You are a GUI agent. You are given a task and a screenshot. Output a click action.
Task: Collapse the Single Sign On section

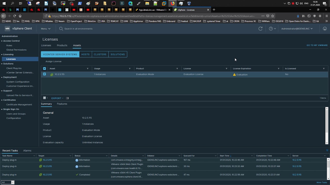pos(2,109)
